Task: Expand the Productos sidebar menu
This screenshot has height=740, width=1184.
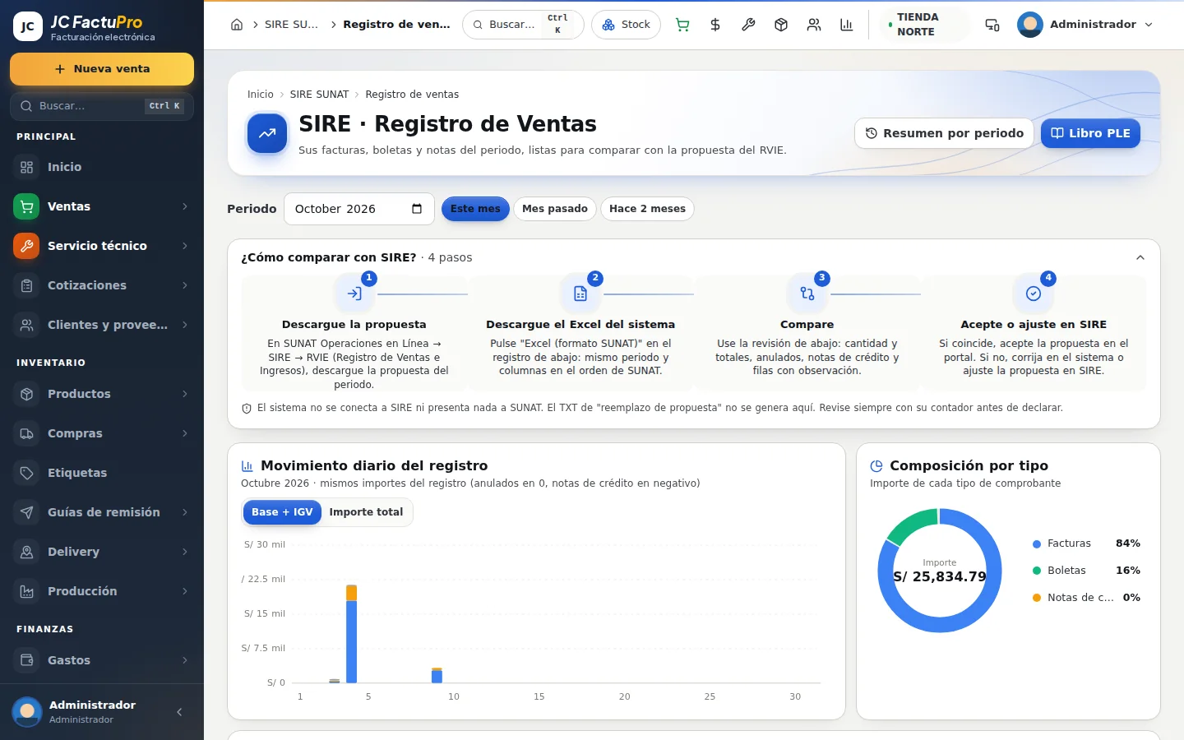Action: pos(102,394)
